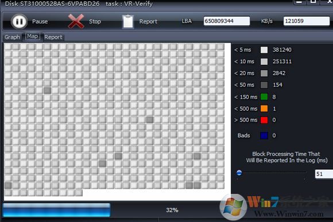Click the '< 150 ms' label
This screenshot has width=333, height=222.
coord(246,97)
